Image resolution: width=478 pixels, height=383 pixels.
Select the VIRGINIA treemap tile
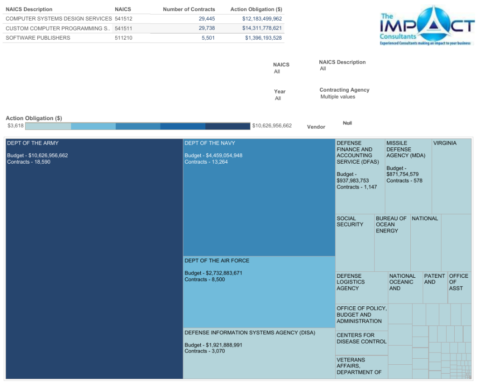coord(452,176)
